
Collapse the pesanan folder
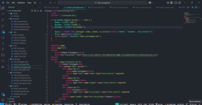click(x=9, y=86)
